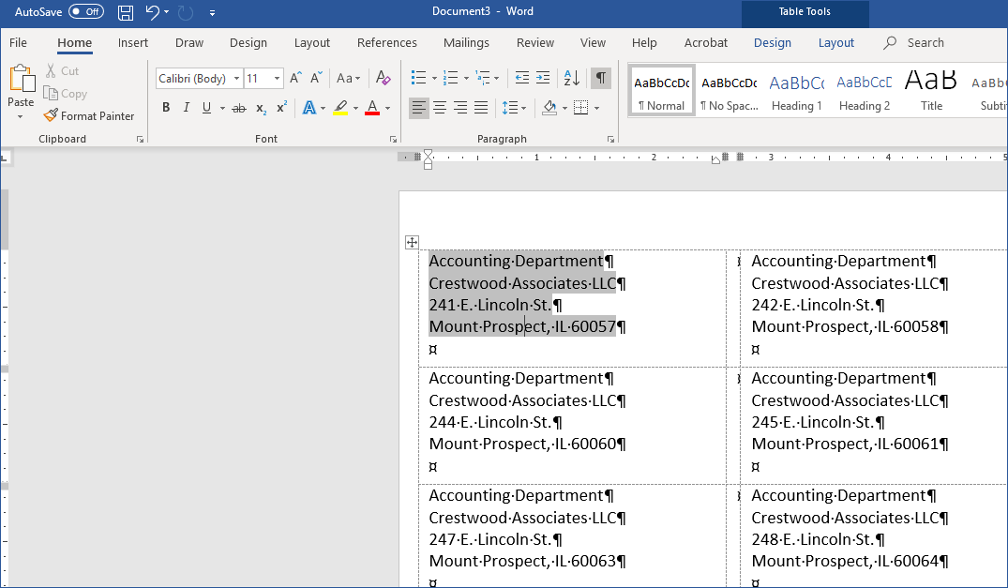Clear all formatting icon
This screenshot has width=1008, height=588.
point(384,79)
